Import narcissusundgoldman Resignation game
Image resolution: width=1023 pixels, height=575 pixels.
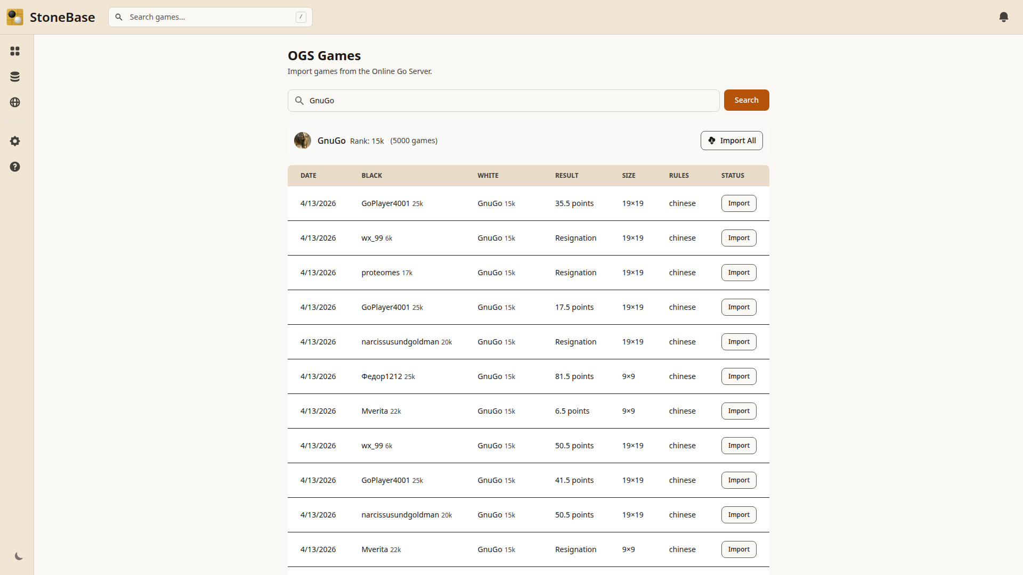click(738, 342)
